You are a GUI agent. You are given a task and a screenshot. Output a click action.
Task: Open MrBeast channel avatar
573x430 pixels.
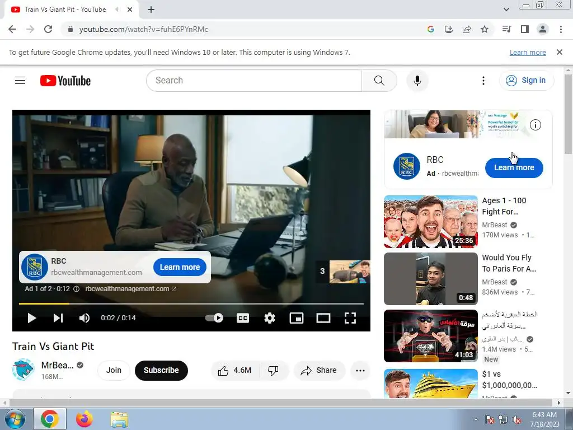[x=24, y=370]
